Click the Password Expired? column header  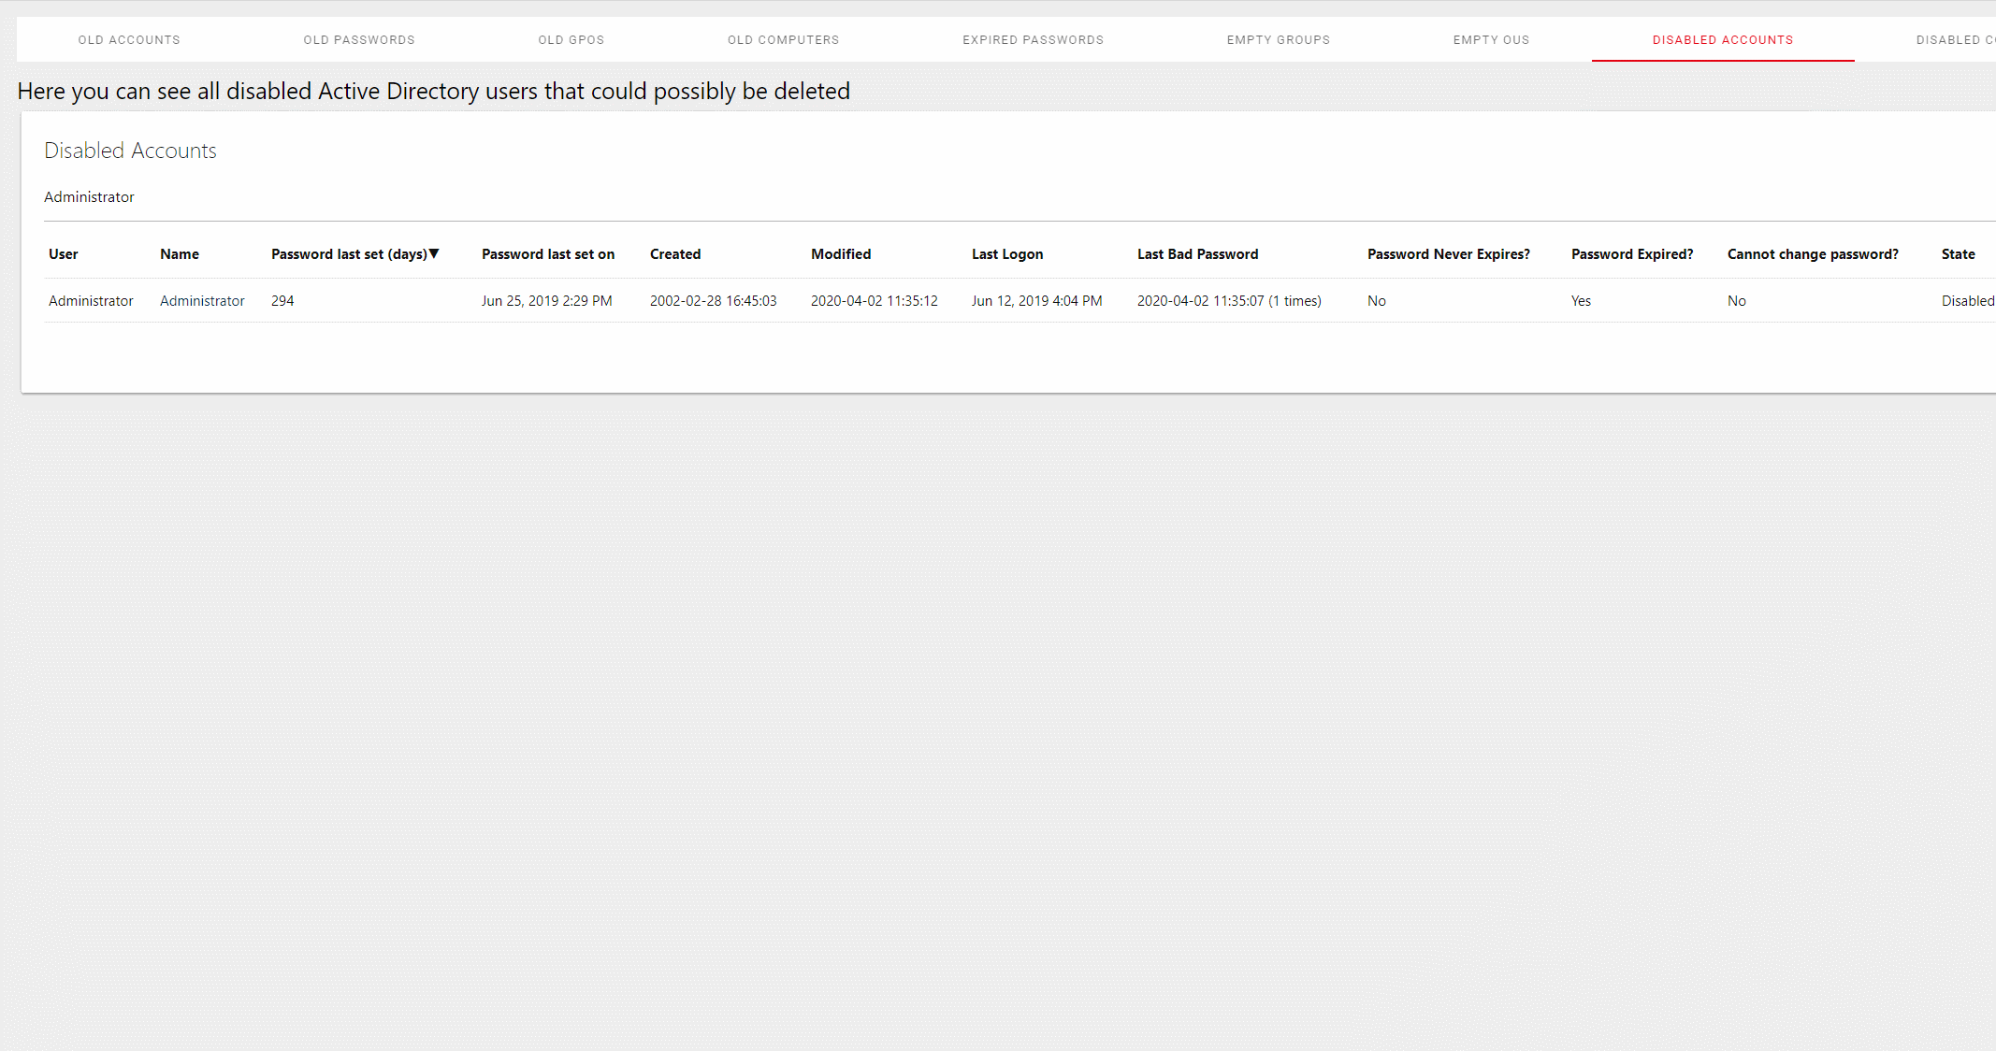click(1632, 254)
